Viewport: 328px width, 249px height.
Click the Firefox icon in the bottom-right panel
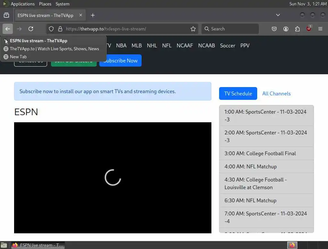coord(292,245)
